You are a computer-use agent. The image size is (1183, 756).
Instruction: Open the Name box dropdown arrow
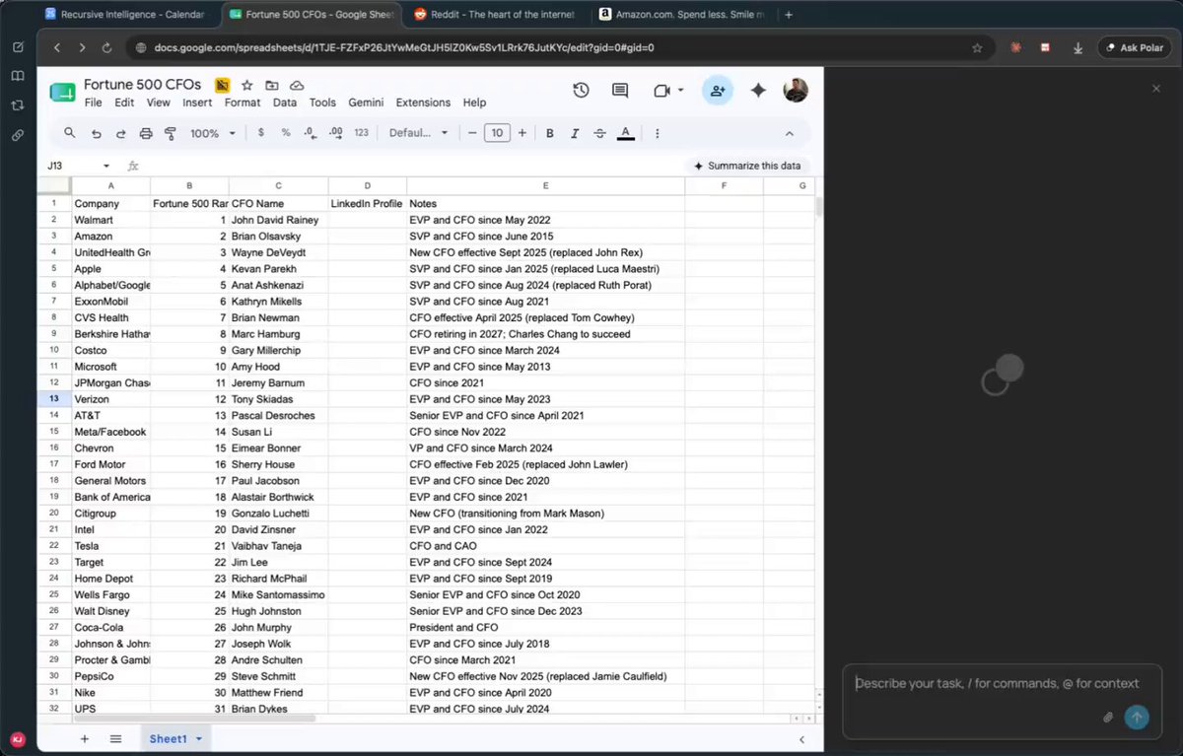(106, 167)
